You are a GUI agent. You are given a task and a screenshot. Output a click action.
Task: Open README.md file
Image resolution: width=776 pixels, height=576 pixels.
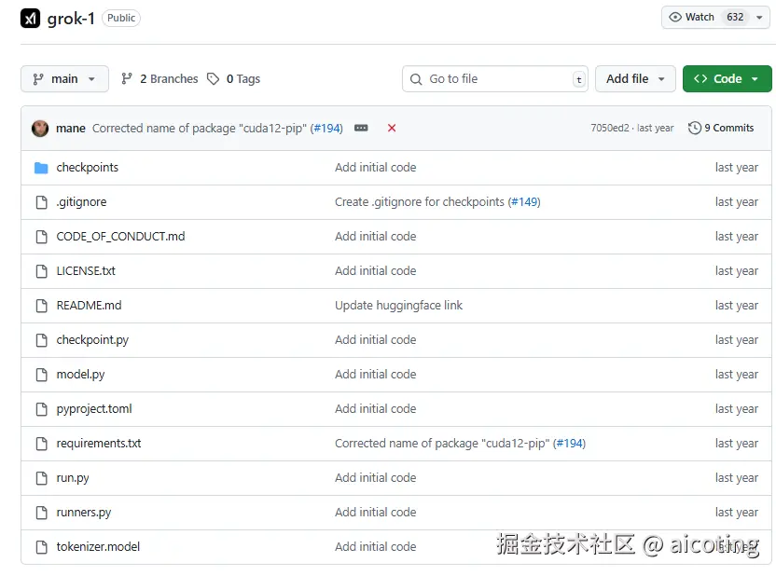point(90,306)
